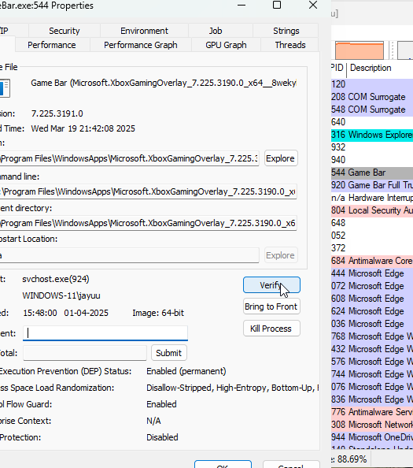Click the parent process svchost.exe(924) text

click(x=56, y=279)
